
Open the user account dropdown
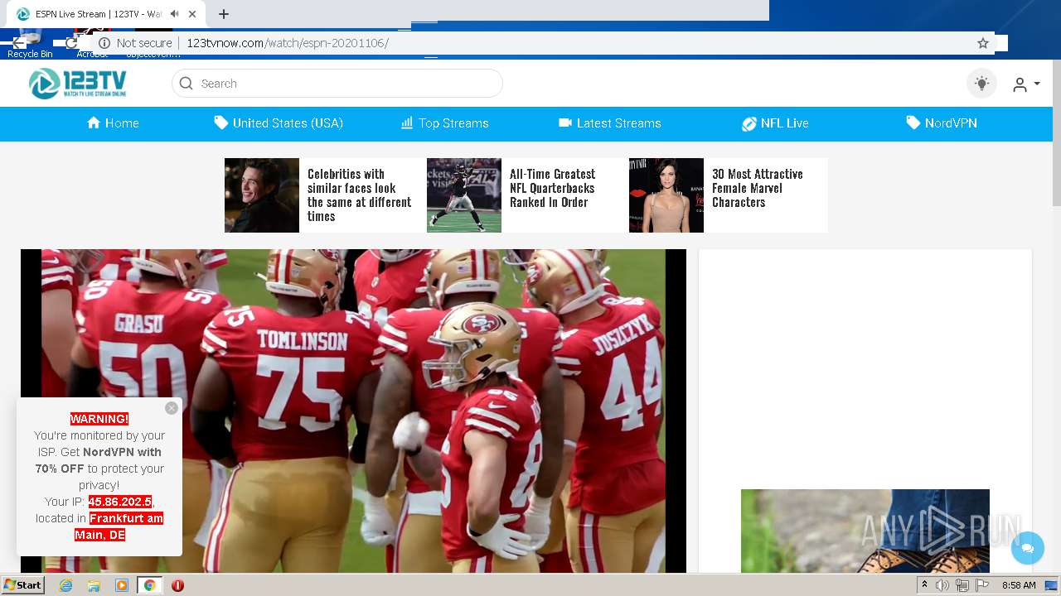click(x=1026, y=84)
